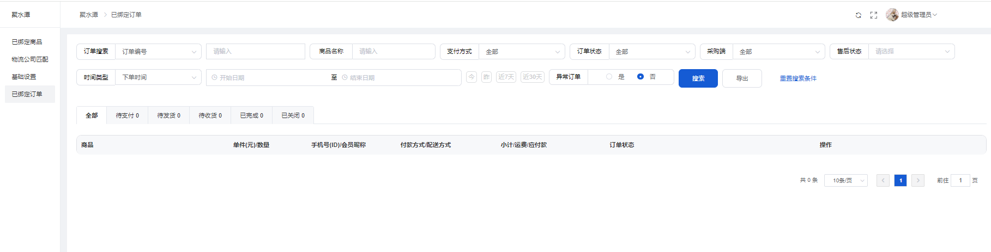Image resolution: width=991 pixels, height=252 pixels.
Task: Click the 单件(元)/数量 column header
Action: coord(251,145)
